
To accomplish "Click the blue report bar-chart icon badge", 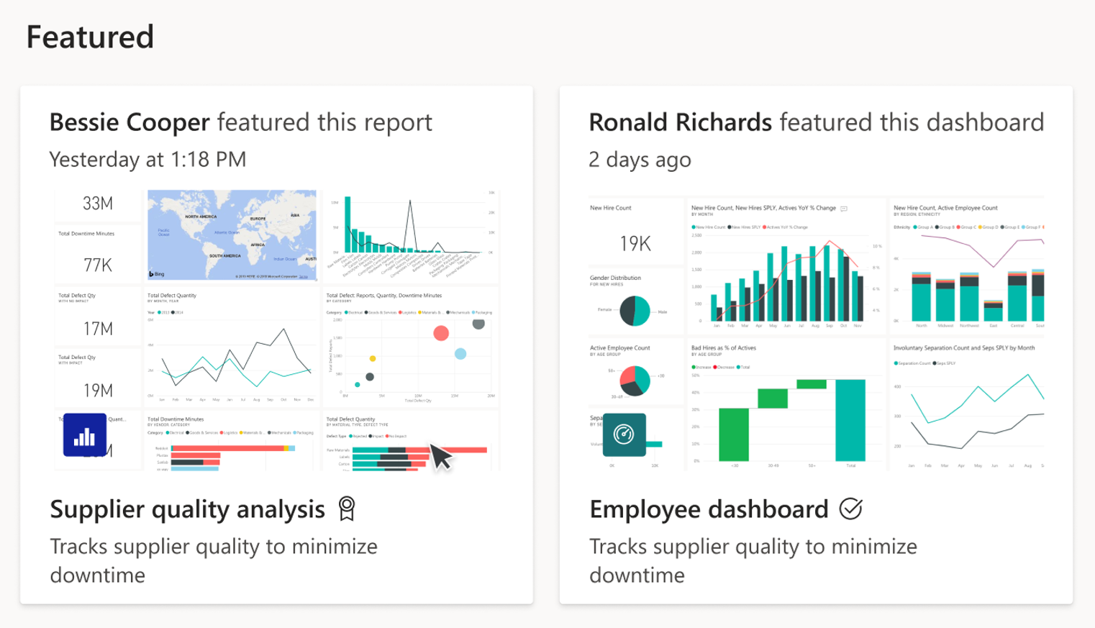I will click(85, 434).
